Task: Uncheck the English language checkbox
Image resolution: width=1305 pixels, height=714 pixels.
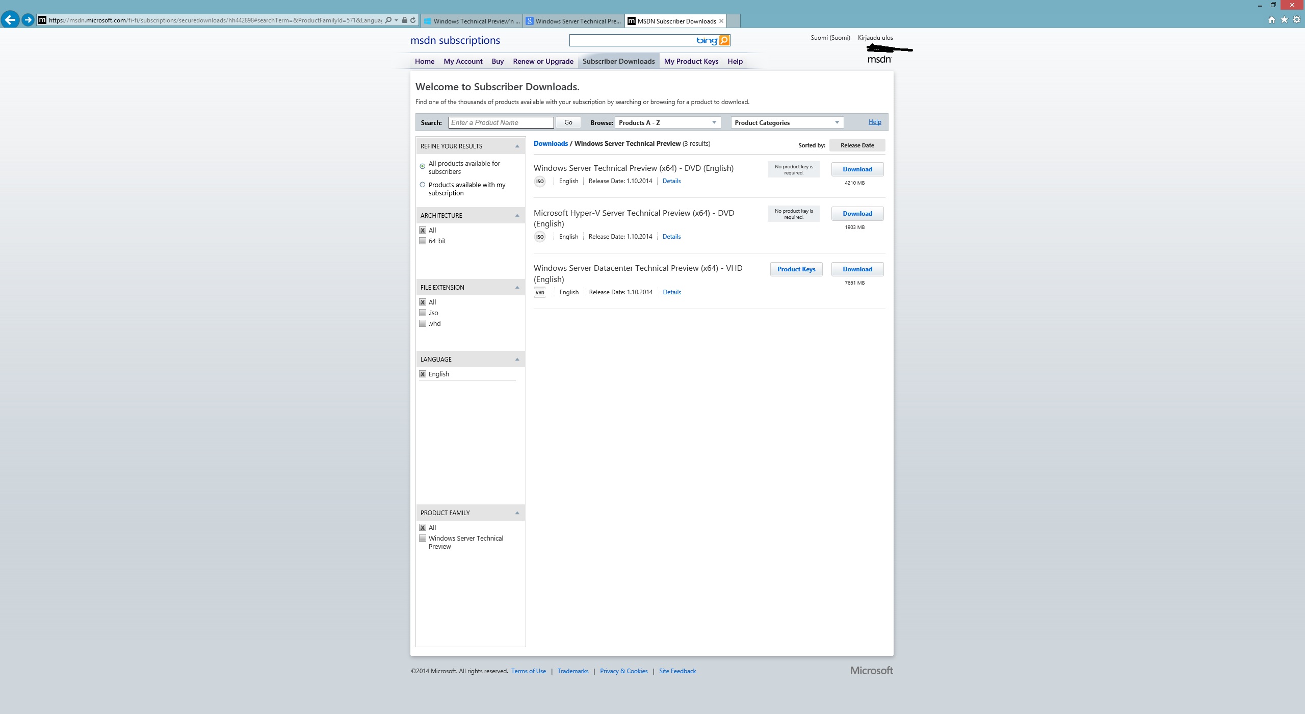Action: 423,374
